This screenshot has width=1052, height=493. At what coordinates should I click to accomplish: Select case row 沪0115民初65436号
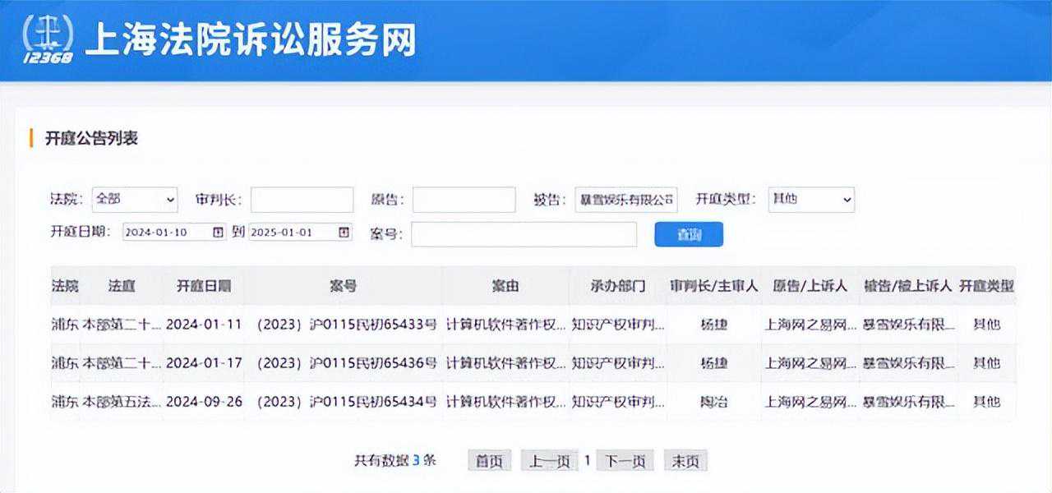(346, 362)
